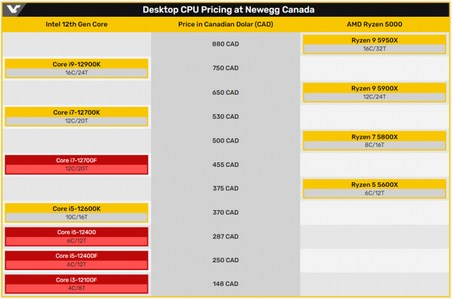The height and width of the screenshot is (299, 452).
Task: Click the Ryzen 7 5800X card
Action: [375, 140]
